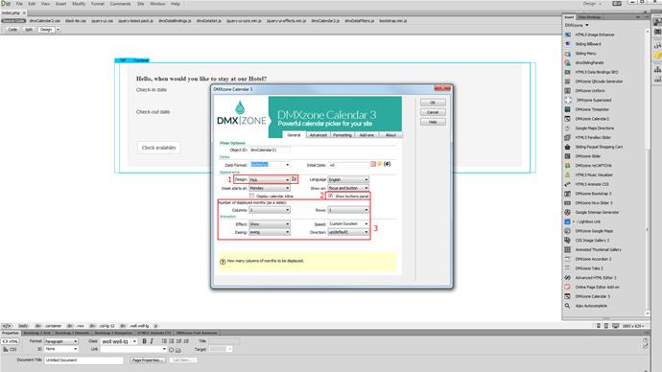Screen dimensions: 662x372
Task: Expand the Language dropdown set to English
Action: 348,180
